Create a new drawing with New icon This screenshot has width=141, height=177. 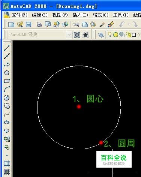tap(11, 24)
